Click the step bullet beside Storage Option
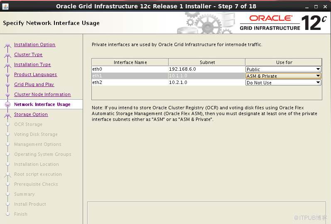This screenshot has height=224, width=331. 8,115
